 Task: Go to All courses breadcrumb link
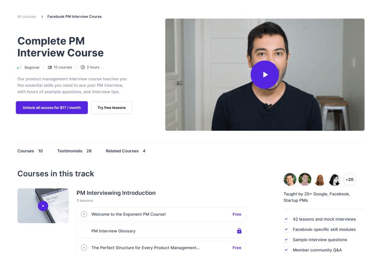[27, 16]
